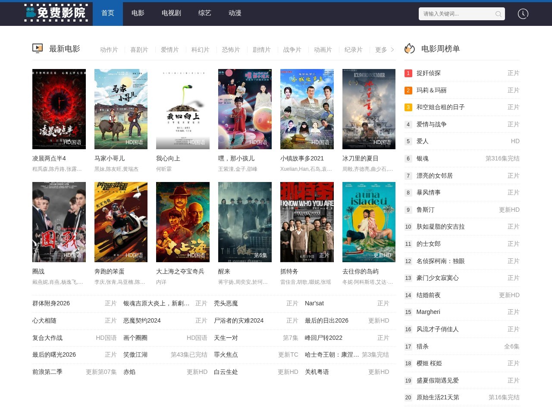Select the 战争片 genre link

(292, 50)
